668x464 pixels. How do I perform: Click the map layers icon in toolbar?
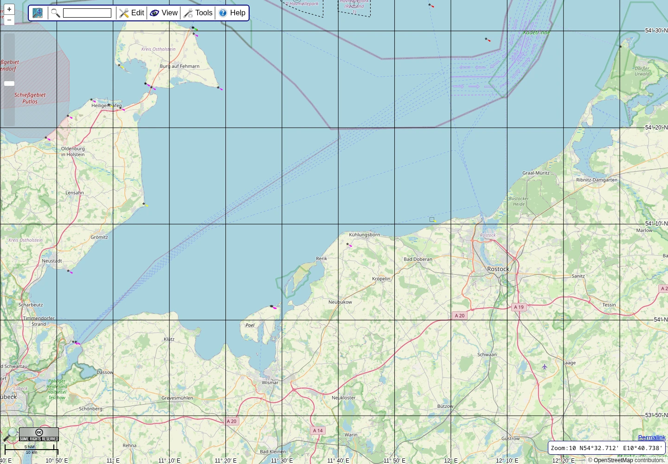click(x=38, y=13)
